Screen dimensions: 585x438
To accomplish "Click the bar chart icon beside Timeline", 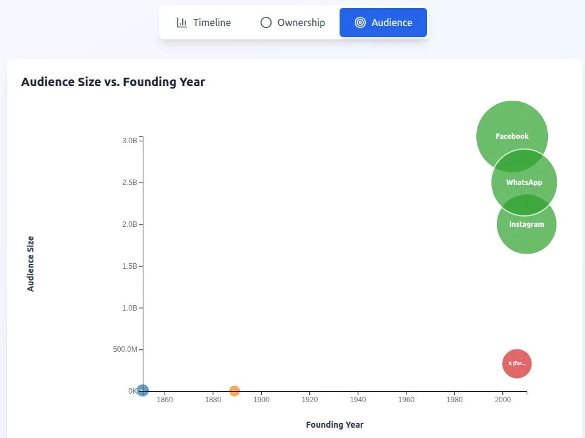I will [182, 22].
